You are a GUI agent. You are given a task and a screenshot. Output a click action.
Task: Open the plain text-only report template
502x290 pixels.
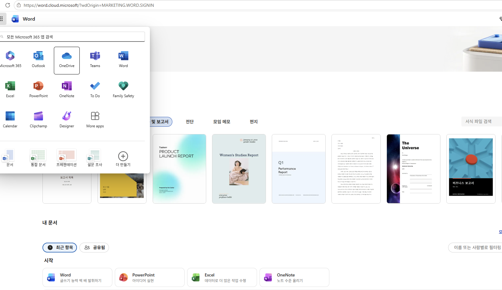[x=356, y=169]
